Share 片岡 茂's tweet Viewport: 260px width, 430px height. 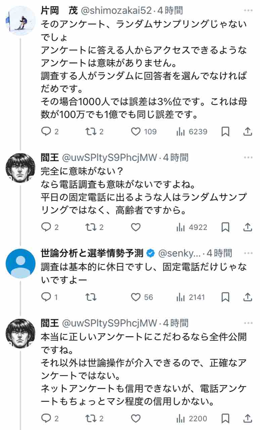pyautogui.click(x=248, y=132)
